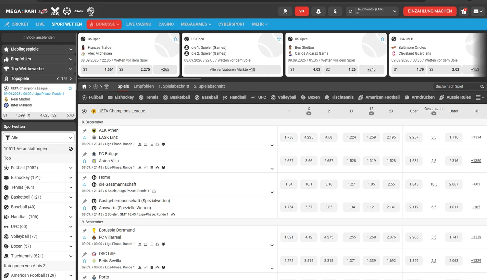The image size is (487, 280).
Task: Open trophy icon in breadcrumb bar
Action: [106, 87]
